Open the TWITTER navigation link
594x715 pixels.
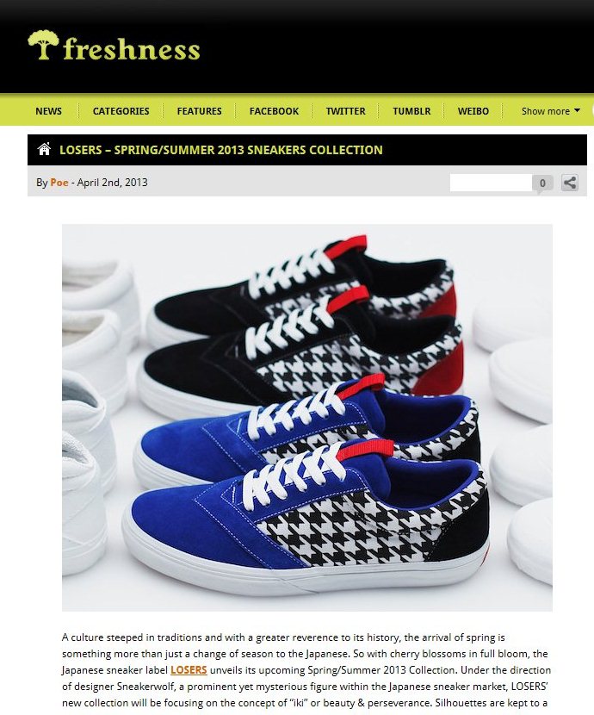[x=345, y=111]
